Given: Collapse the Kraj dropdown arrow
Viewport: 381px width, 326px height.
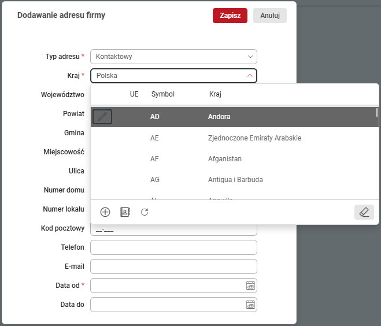Looking at the screenshot, I should (x=250, y=75).
